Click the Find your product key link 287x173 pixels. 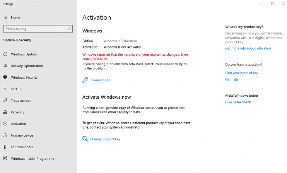[242, 73]
